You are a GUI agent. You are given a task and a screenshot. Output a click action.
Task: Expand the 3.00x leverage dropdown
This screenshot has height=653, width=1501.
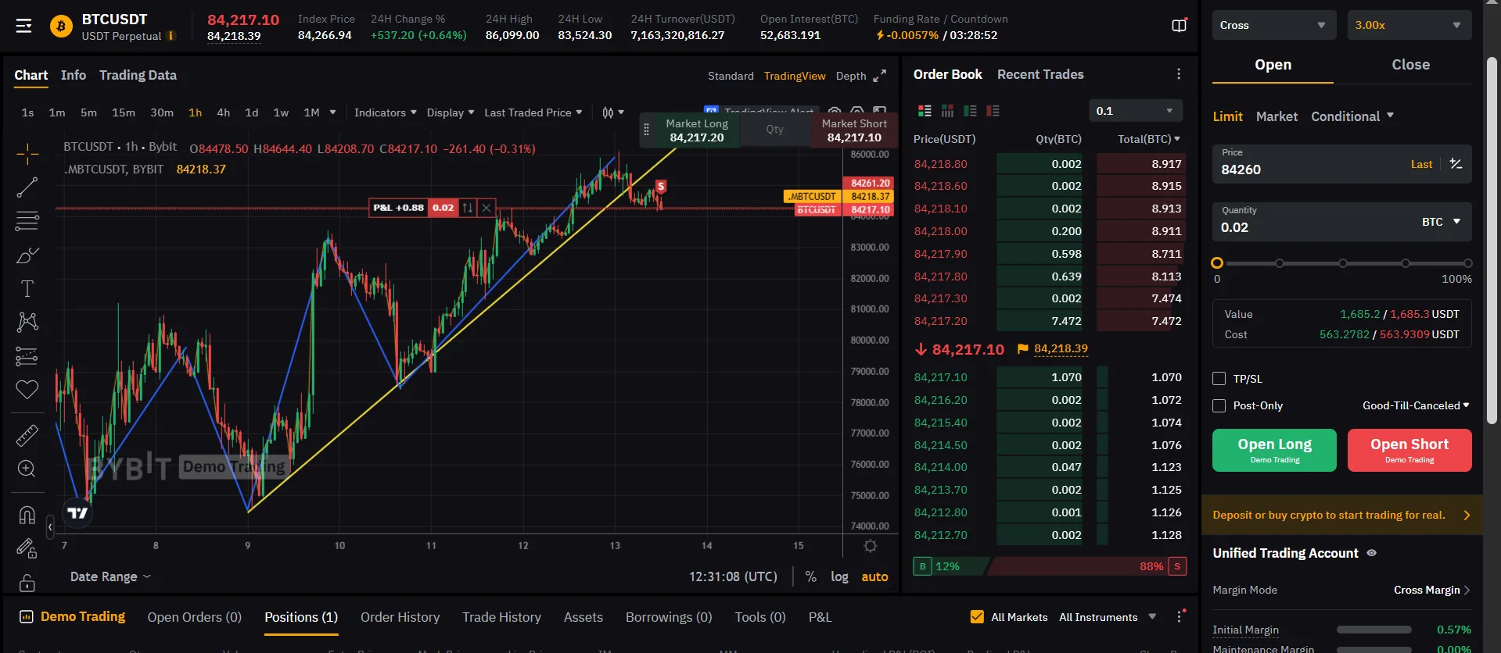1409,25
